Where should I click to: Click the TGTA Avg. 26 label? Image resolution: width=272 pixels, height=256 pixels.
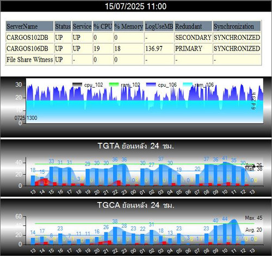point(254,165)
